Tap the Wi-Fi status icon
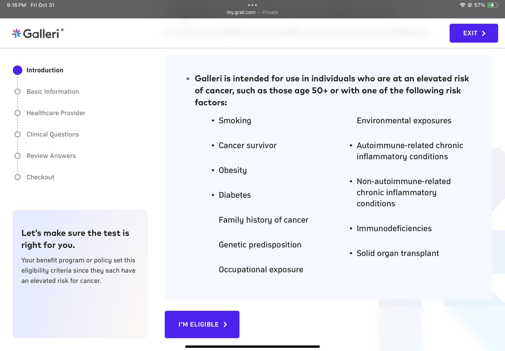Image resolution: width=505 pixels, height=351 pixels. 462,5
